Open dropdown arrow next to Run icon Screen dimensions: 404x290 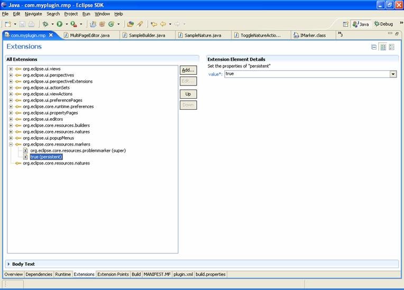(67, 24)
